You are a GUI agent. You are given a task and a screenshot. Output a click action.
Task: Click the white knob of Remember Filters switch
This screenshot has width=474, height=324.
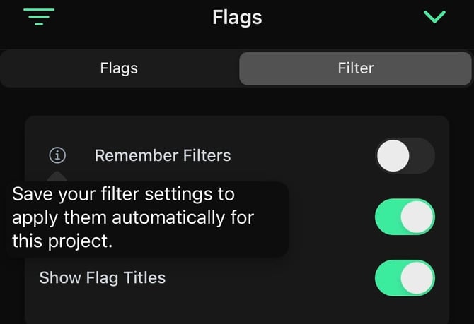pos(393,155)
